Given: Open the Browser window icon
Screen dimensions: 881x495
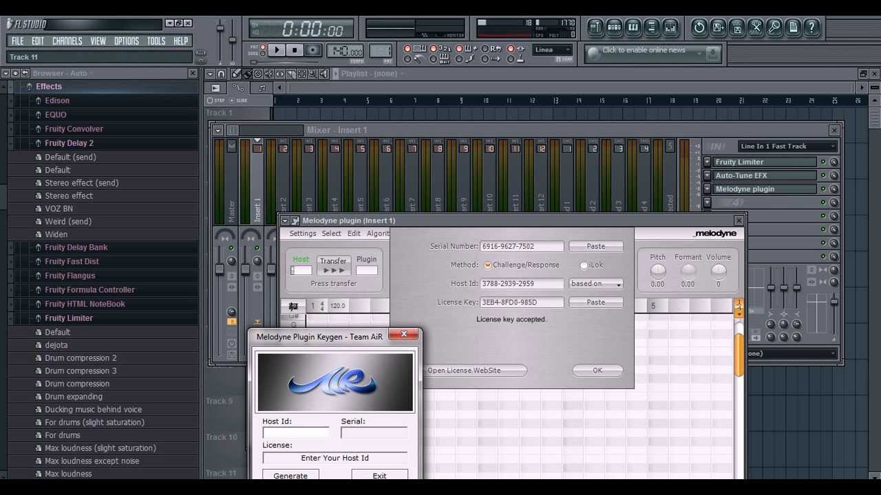Looking at the screenshot, I should coord(652,27).
